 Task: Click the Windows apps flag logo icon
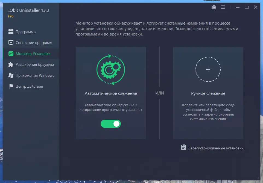(x=11, y=75)
